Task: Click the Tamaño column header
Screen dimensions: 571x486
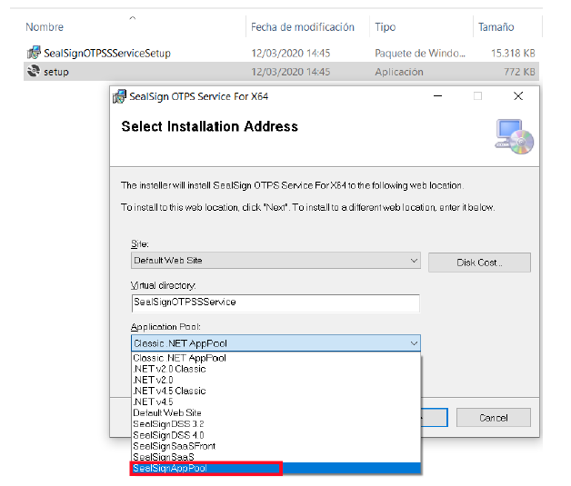Action: pos(496,27)
